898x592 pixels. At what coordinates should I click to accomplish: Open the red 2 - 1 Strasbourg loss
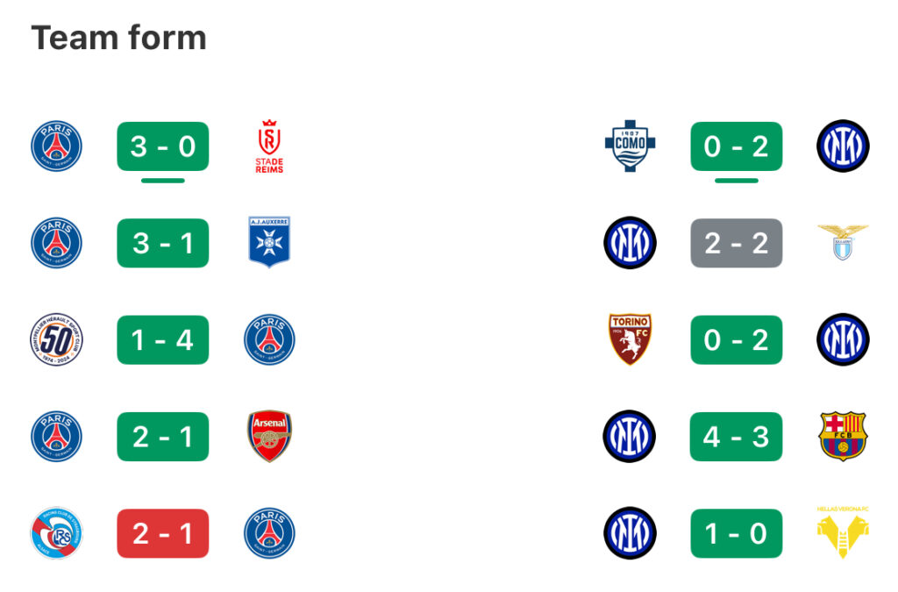pos(162,533)
